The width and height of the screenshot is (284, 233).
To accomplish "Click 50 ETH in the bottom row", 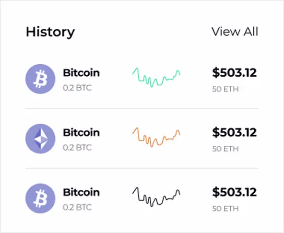I will (225, 209).
